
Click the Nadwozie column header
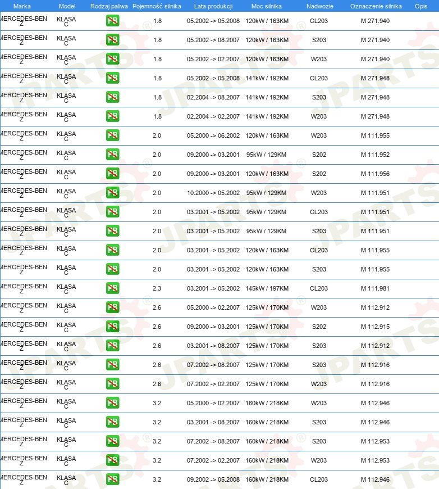click(x=319, y=6)
